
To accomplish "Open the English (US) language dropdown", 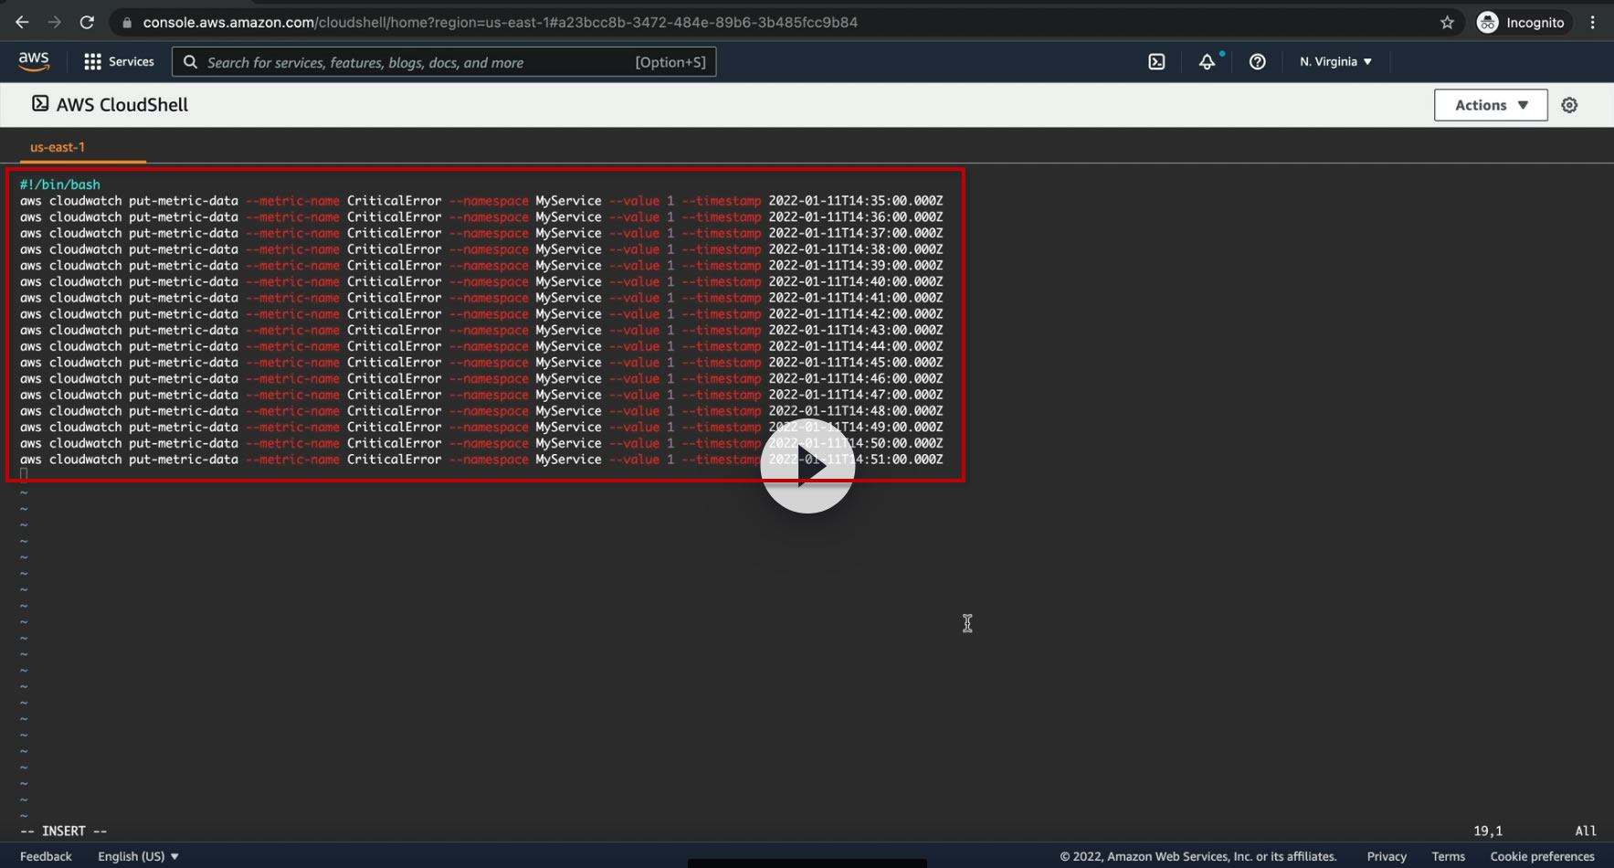I will 138,856.
